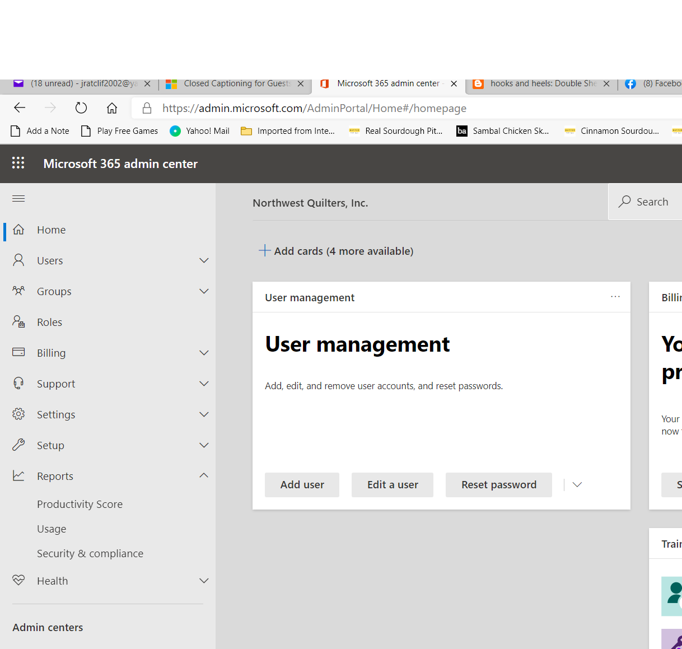Click the Setup wrench icon
Image resolution: width=682 pixels, height=649 pixels.
tap(18, 445)
